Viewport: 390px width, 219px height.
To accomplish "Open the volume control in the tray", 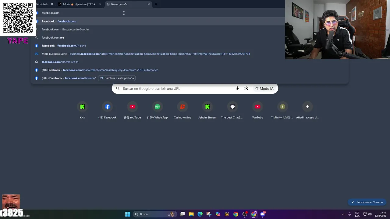I will pyautogui.click(x=370, y=214).
